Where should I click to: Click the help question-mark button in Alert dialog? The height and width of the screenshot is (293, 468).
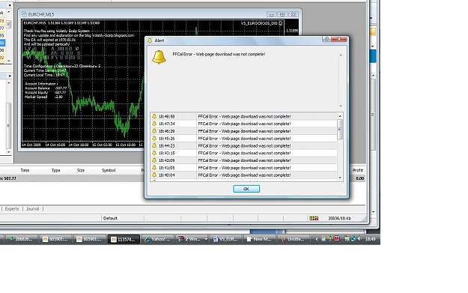point(326,39)
